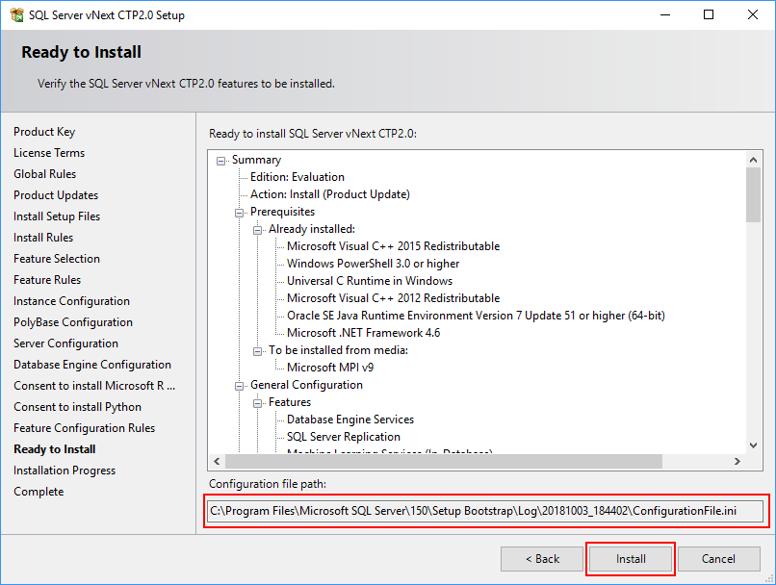This screenshot has height=585, width=776.
Task: Click the Configuration file path field
Action: [481, 511]
